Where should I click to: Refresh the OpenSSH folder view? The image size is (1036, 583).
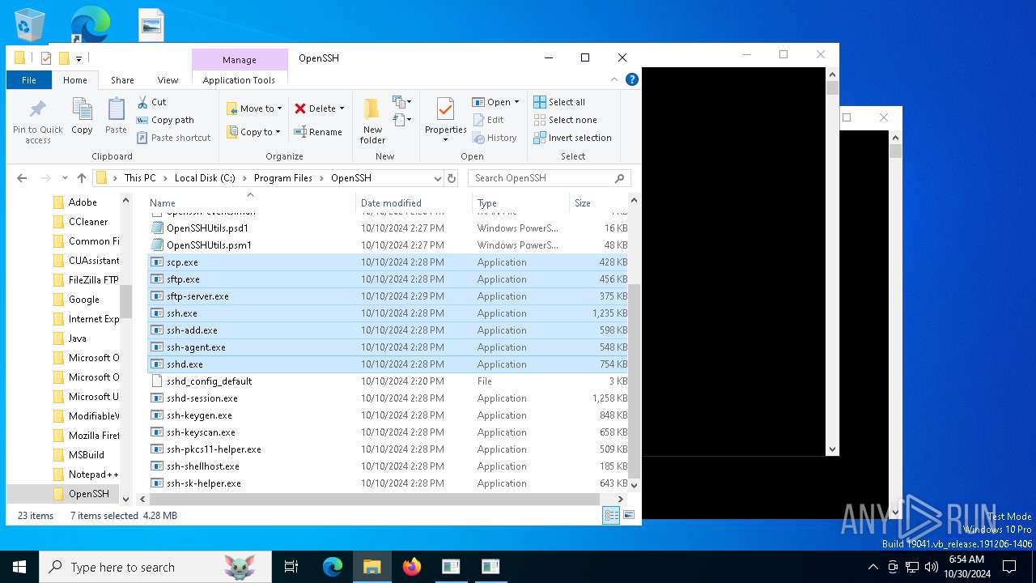click(452, 178)
